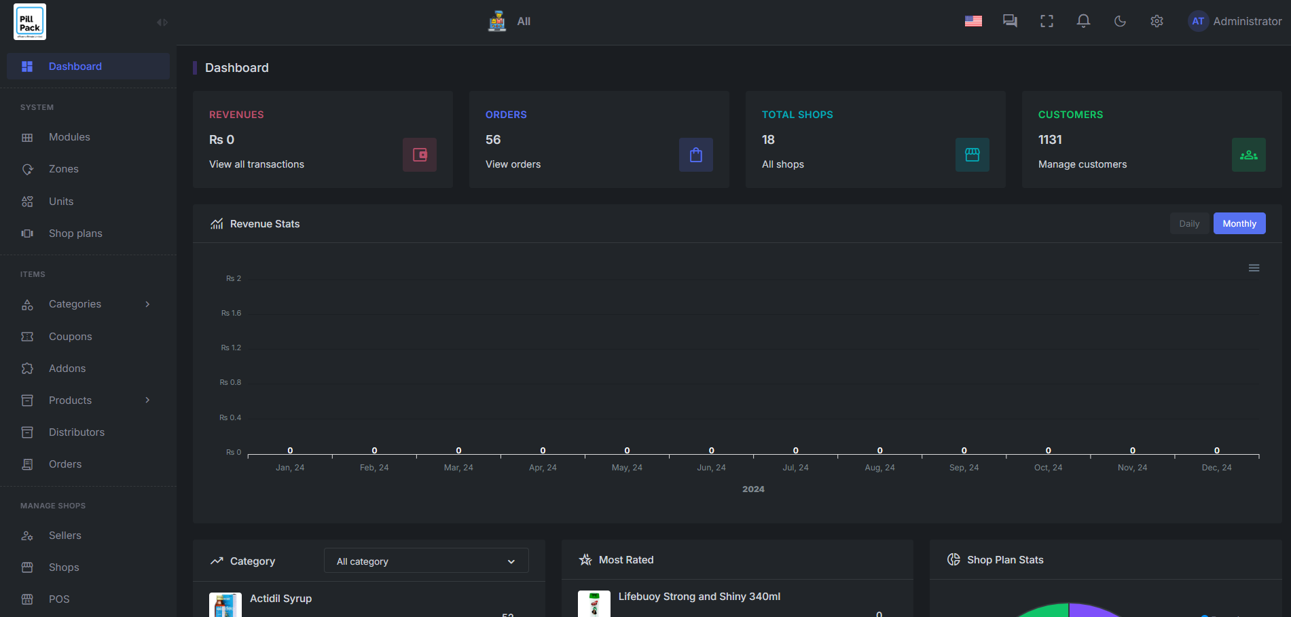1291x617 pixels.
Task: Click Manage customers link
Action: pos(1082,164)
